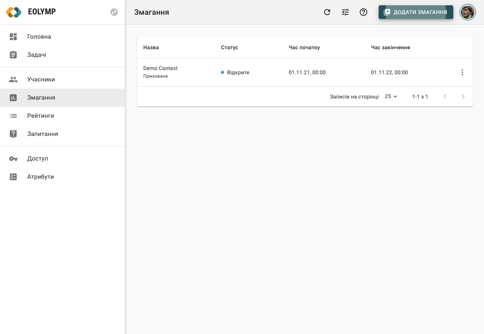The width and height of the screenshot is (484, 334).
Task: Select Учасники in the sidebar
Action: (x=41, y=80)
